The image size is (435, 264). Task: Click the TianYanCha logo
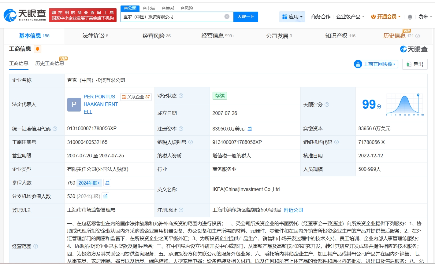[25, 15]
